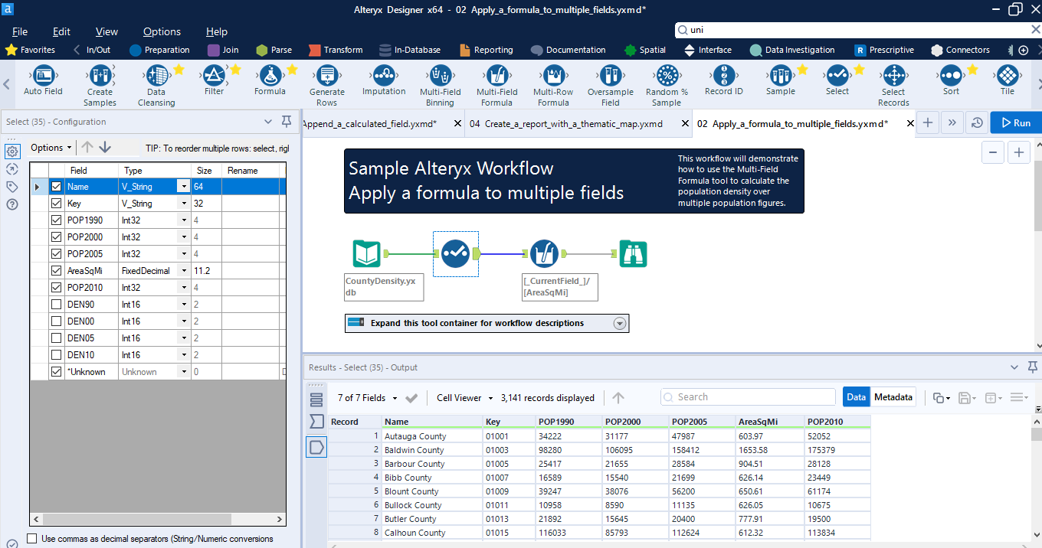Collapse the 'Expand this tool container' chevron
1042x548 pixels.
tap(620, 323)
